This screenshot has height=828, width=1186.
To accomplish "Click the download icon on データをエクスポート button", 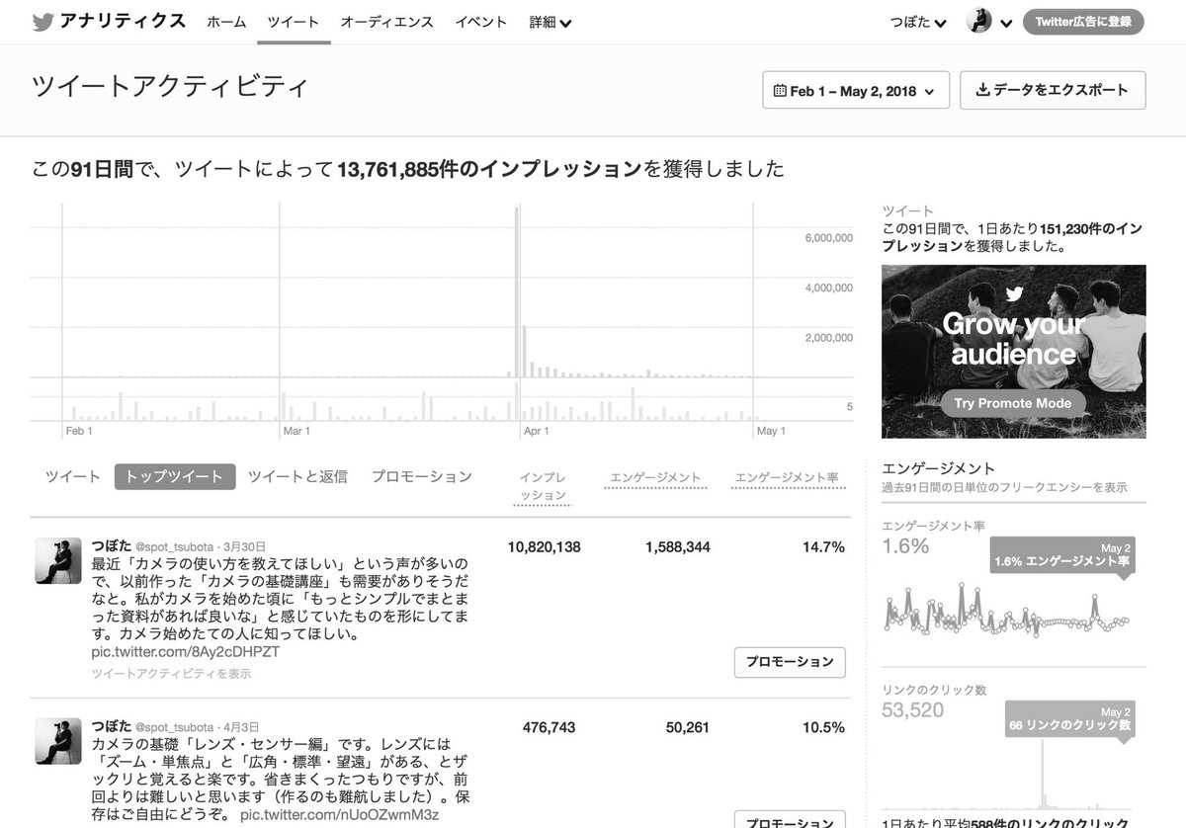I will (983, 90).
